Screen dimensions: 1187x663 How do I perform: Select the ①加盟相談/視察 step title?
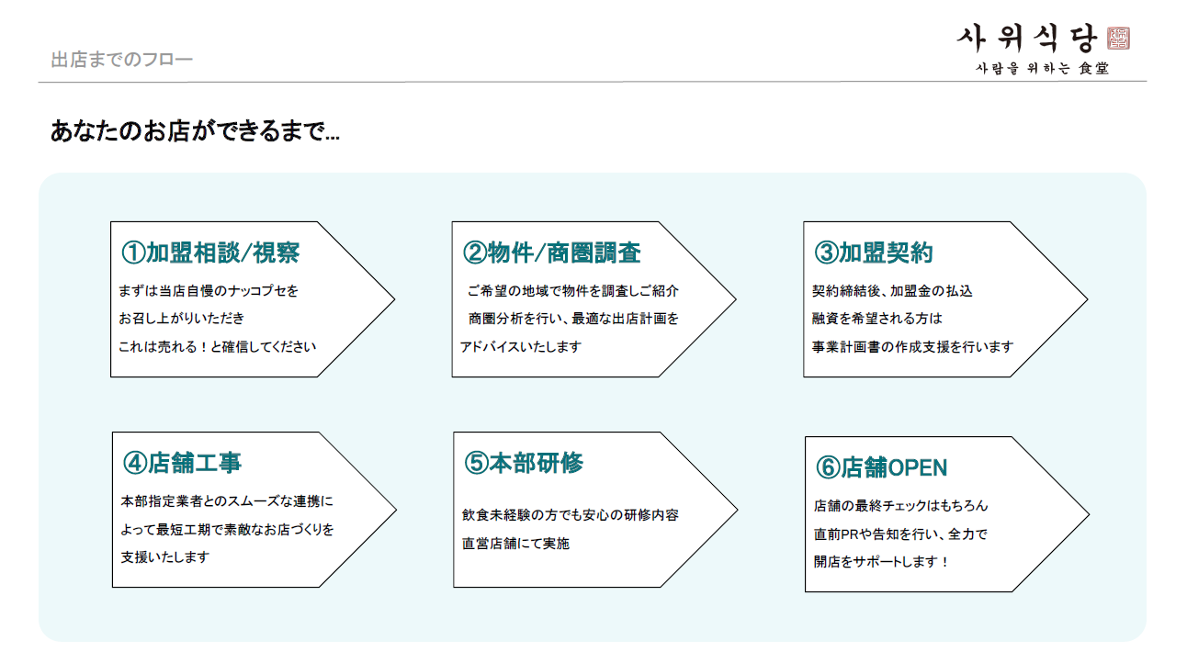pos(210,253)
